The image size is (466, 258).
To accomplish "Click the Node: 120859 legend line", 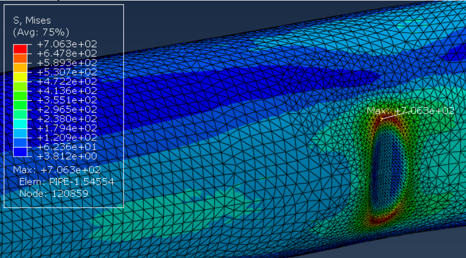I will (x=54, y=194).
